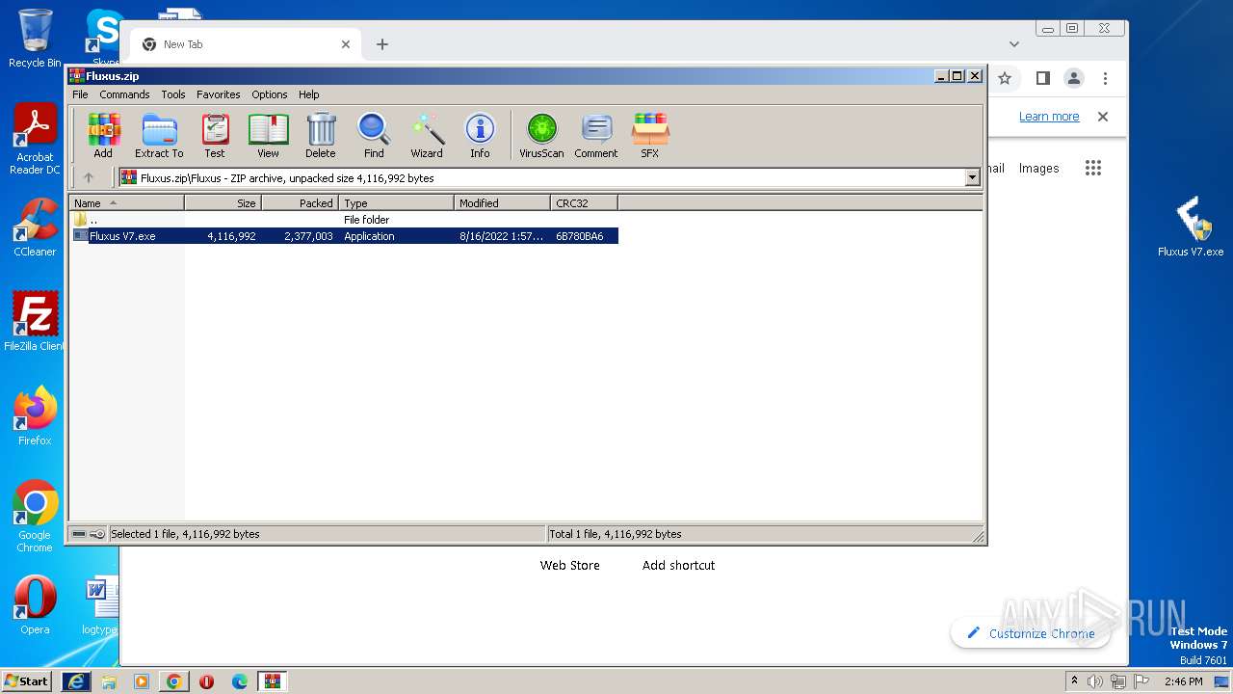Sort by CRC32 column header

584,203
